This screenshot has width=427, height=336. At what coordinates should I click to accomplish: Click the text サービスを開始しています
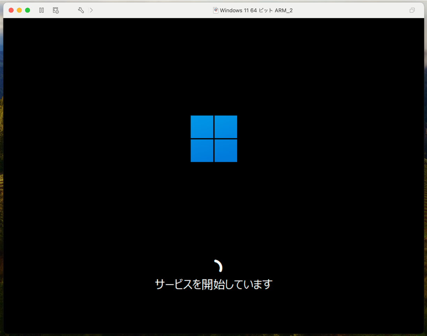(213, 284)
